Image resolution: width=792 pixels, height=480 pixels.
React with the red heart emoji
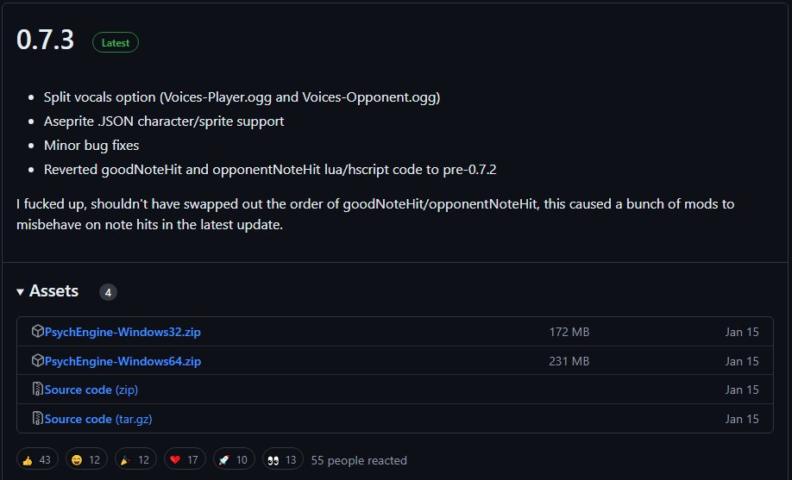point(185,460)
